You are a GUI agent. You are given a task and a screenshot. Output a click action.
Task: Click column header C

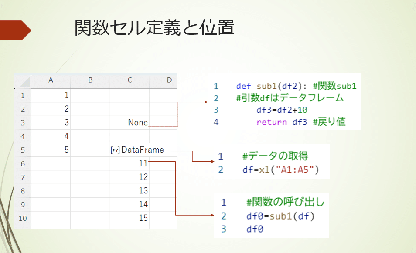(129, 80)
